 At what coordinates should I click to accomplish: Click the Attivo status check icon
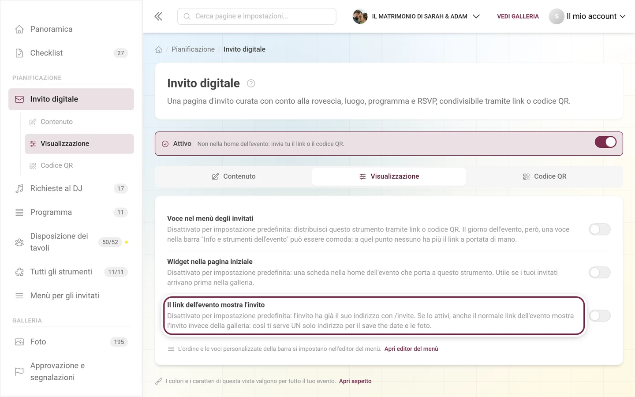click(165, 144)
